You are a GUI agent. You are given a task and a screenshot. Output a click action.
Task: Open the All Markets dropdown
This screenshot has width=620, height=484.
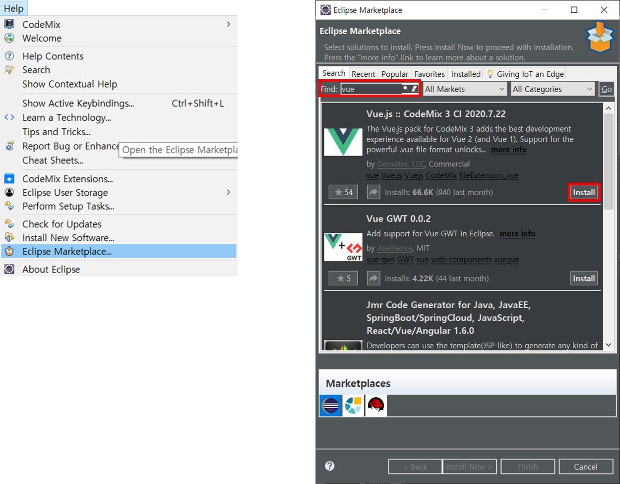coord(465,89)
